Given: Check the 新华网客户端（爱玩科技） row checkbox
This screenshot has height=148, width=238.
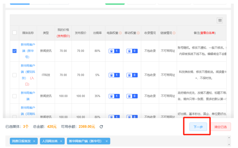Looking at the screenshot, I should coord(14,75).
